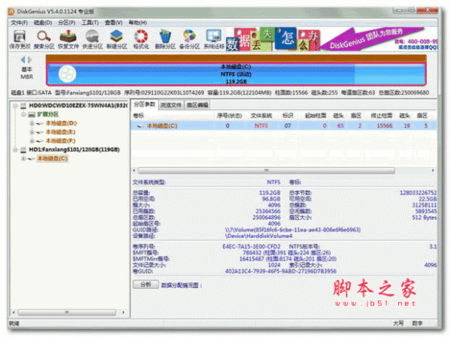The width and height of the screenshot is (450, 337).
Task: Expand the 本地磁盘(D:) tree node
Action: [x=31, y=124]
